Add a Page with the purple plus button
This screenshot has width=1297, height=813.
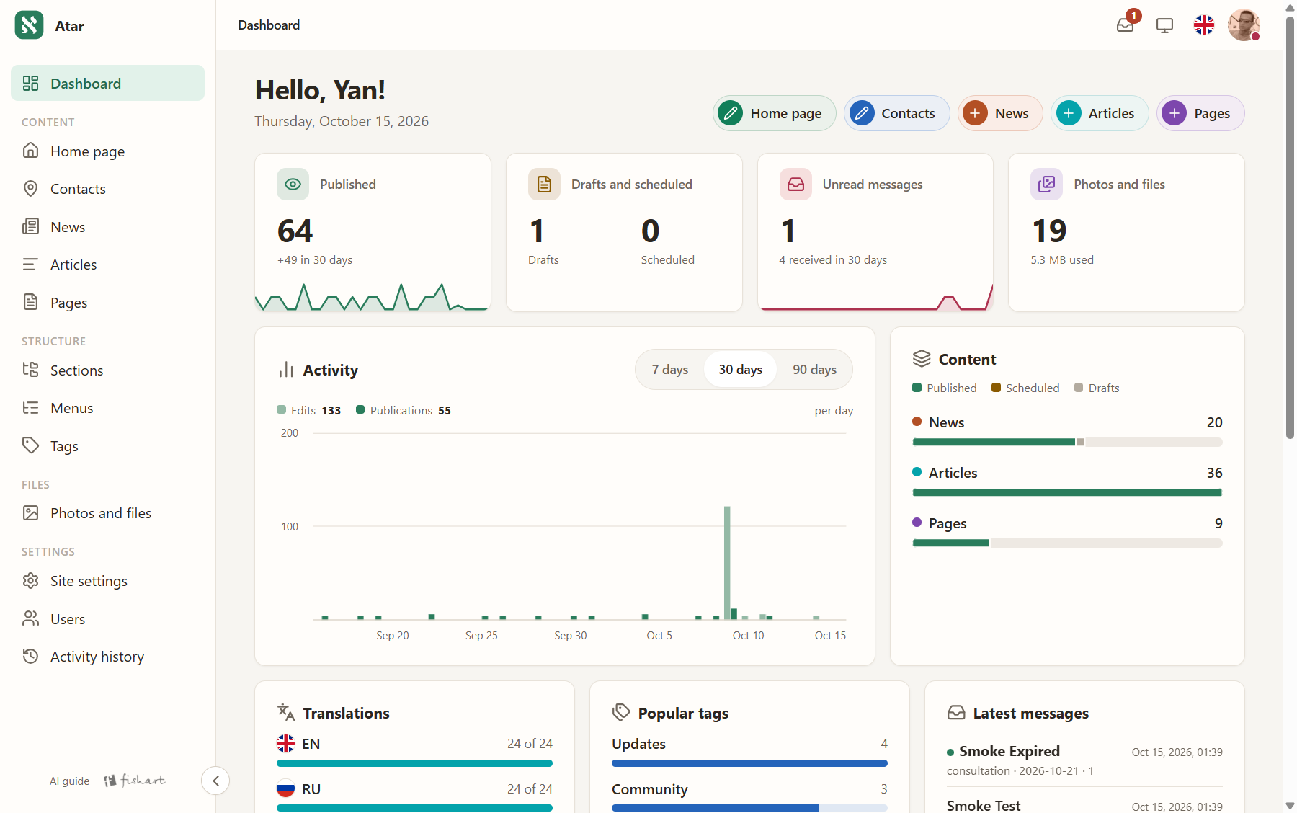1200,113
